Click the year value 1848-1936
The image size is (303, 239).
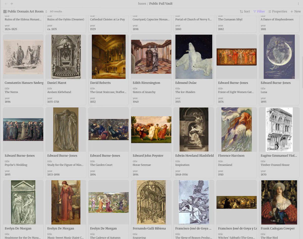(x=182, y=174)
